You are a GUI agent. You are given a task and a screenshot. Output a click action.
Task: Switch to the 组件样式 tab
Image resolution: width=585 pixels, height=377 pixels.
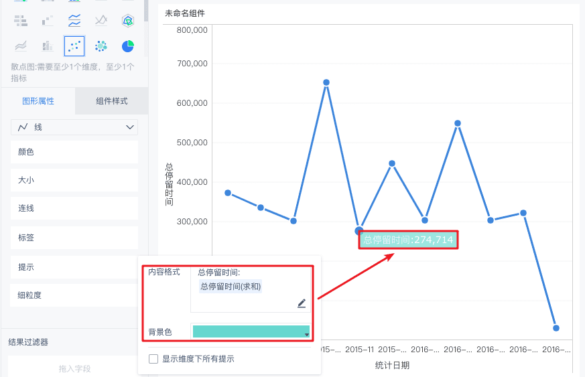[111, 101]
